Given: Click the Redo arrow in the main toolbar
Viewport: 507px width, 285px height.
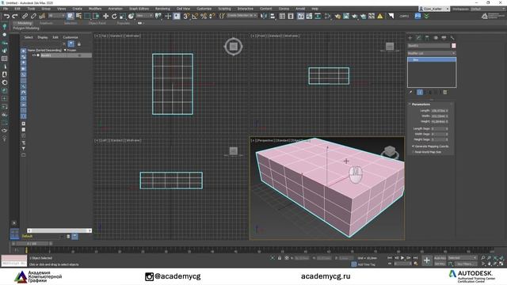Looking at the screenshot, I should 15,16.
